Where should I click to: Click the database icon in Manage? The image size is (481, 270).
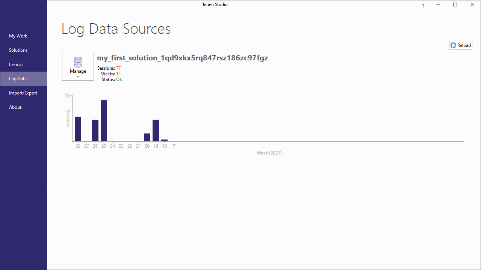tap(78, 62)
